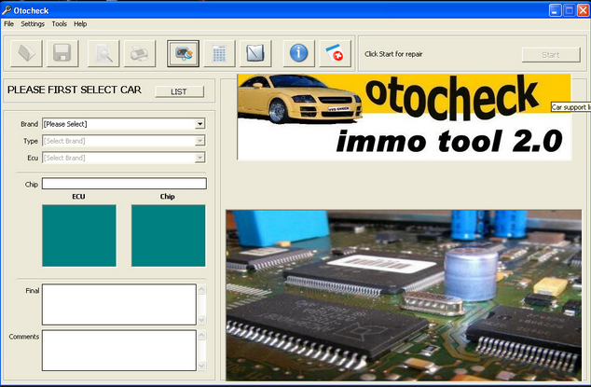Maximize the Otocheck window

(x=570, y=10)
